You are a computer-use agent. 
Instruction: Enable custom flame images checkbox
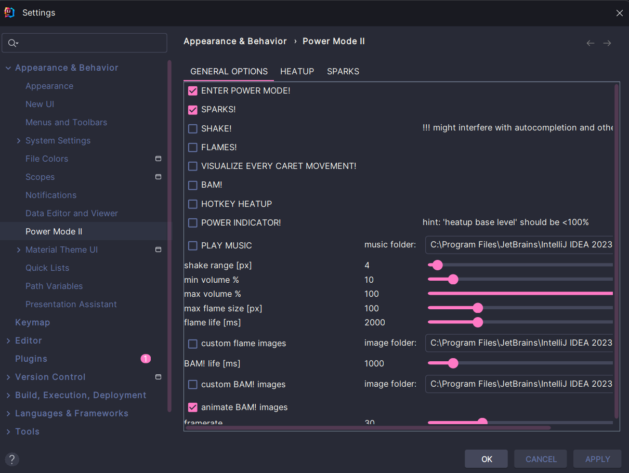193,344
